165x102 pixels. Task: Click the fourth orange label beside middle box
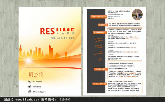(x=101, y=69)
